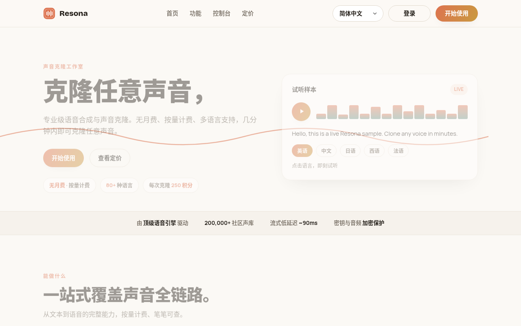This screenshot has height=326, width=521.
Task: Click the 一站式覆盖声音全链路。 heading
Action: tap(127, 295)
